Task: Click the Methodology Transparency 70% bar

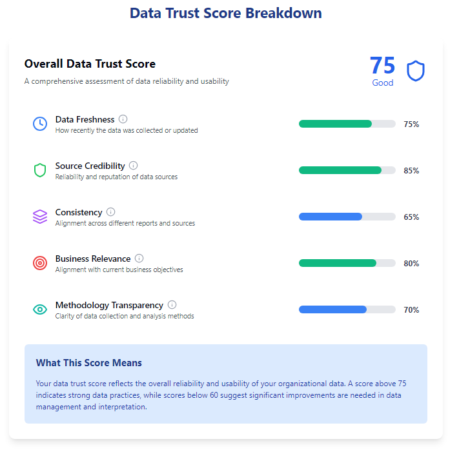Action: (347, 309)
